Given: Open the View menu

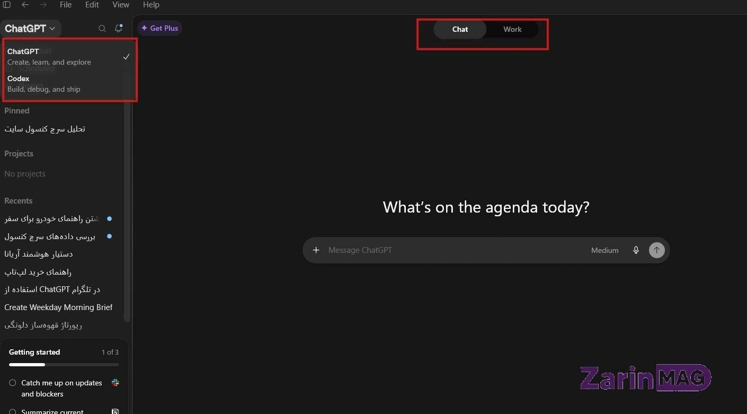Looking at the screenshot, I should 121,5.
